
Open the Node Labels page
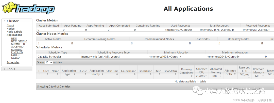[14, 32]
